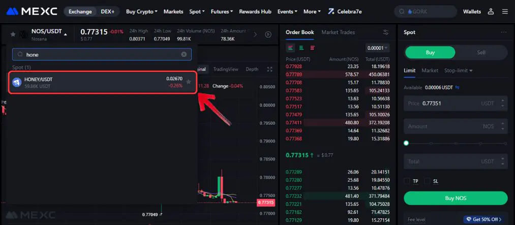Click the Amount input field
Image resolution: width=515 pixels, height=225 pixels.
[456, 126]
